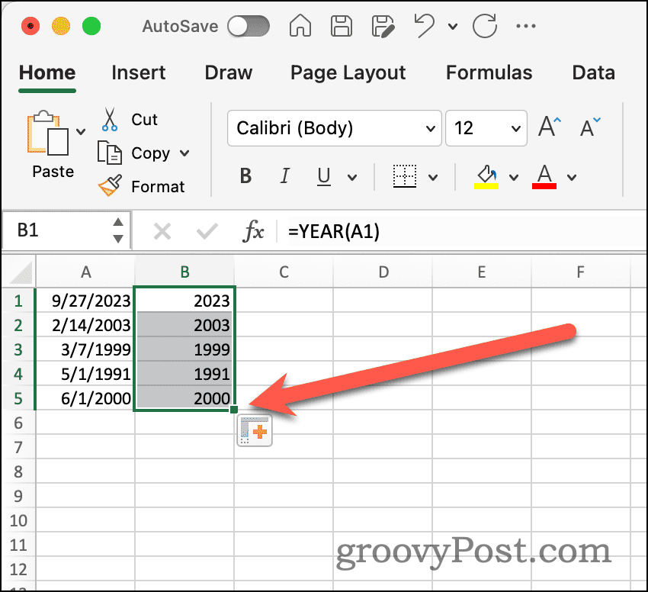
Task: Click cell containing 6/1/2000
Action: pos(85,398)
